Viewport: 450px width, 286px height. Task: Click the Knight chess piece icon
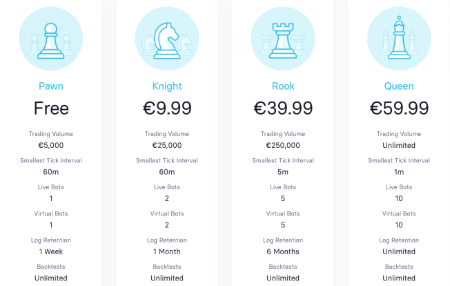coord(167,39)
